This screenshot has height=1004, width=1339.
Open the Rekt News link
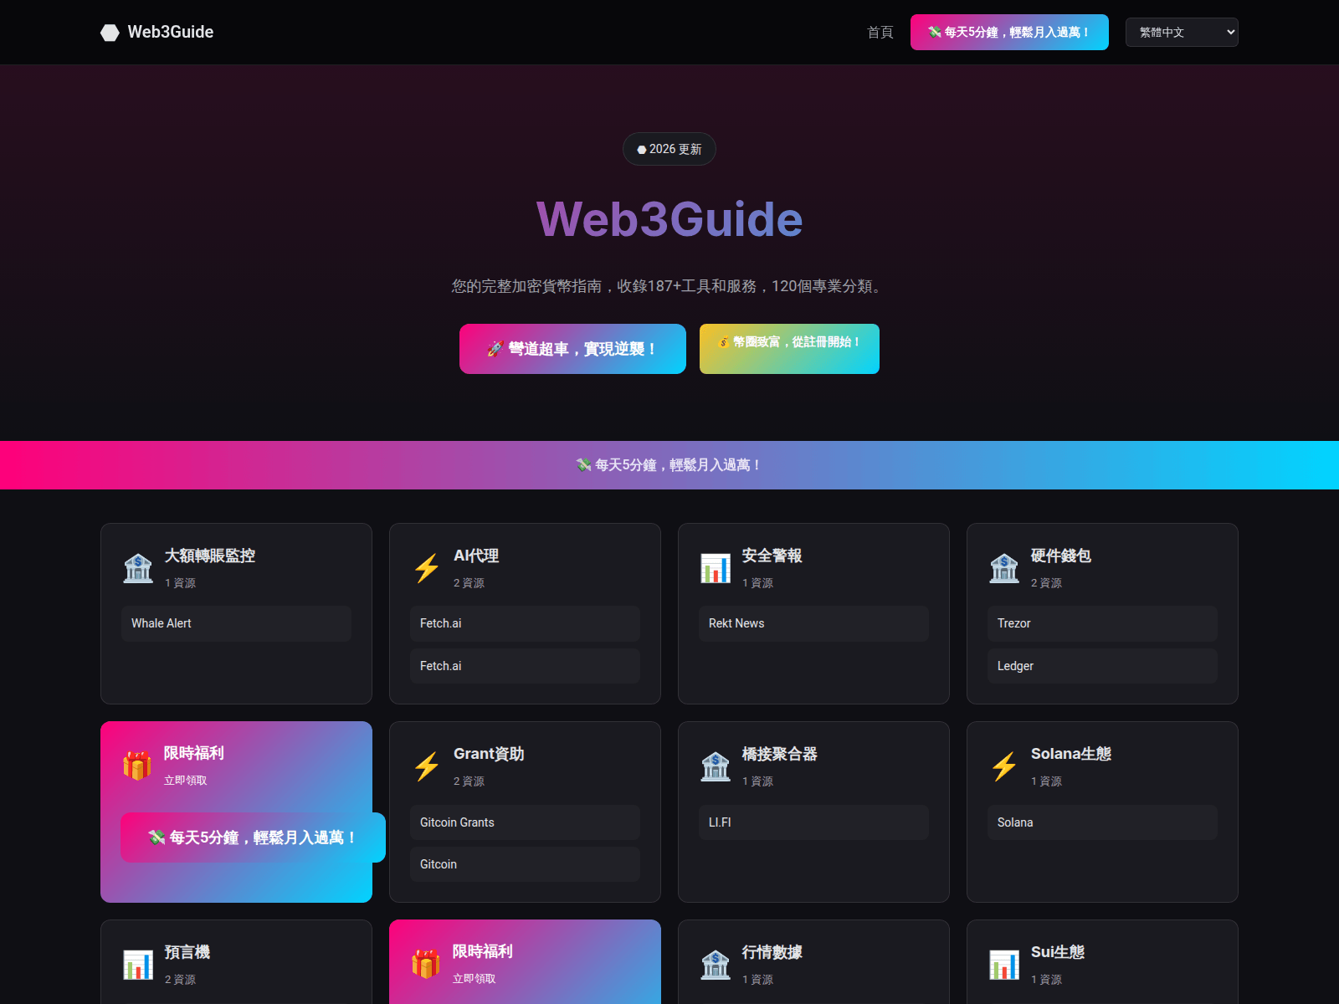(x=813, y=623)
